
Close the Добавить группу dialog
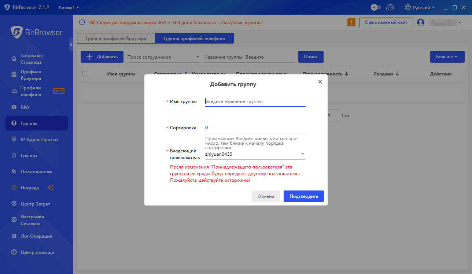click(x=320, y=82)
